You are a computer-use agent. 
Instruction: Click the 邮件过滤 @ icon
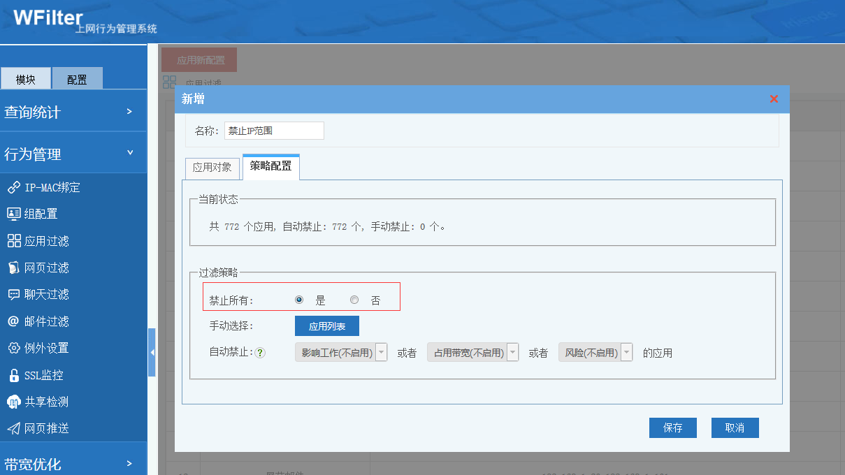click(13, 321)
